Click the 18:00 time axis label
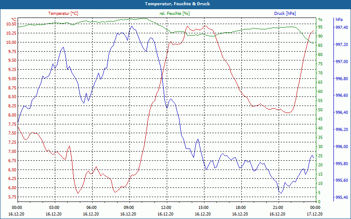The width and height of the screenshot is (351, 219). tap(240, 207)
